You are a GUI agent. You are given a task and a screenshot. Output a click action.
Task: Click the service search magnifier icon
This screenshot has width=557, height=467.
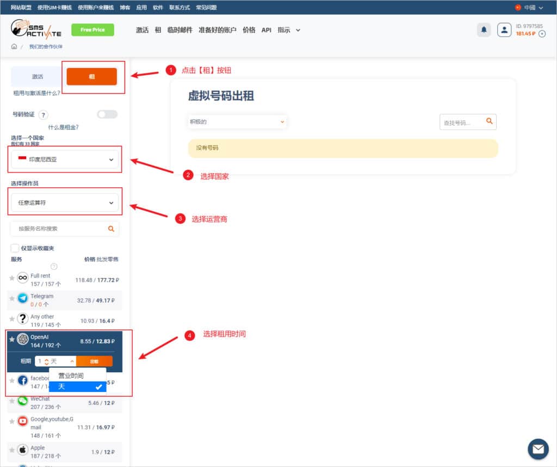coord(111,229)
